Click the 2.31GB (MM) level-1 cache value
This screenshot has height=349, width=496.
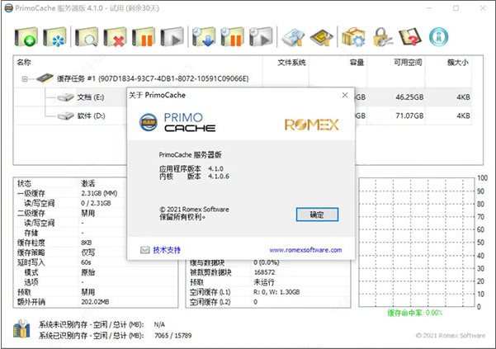[x=99, y=193]
